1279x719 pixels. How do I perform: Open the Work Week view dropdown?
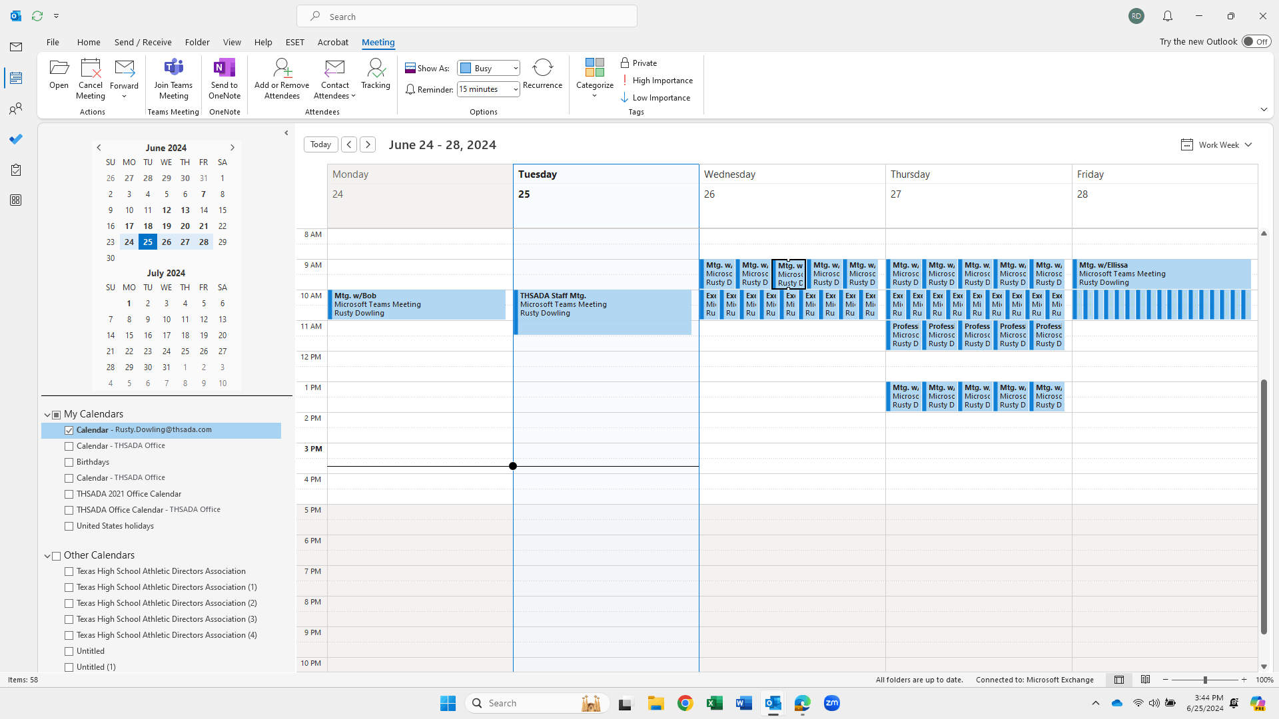(x=1217, y=144)
